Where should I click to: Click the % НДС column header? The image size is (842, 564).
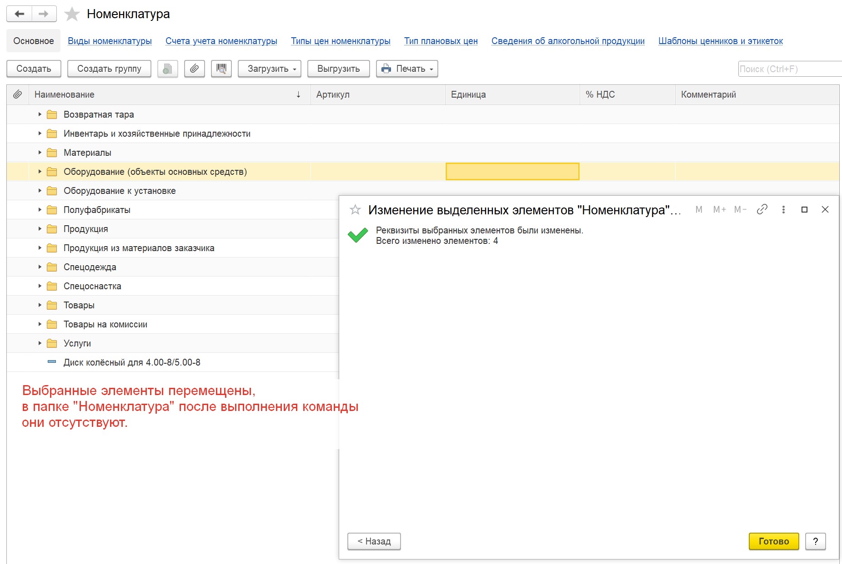click(x=627, y=94)
